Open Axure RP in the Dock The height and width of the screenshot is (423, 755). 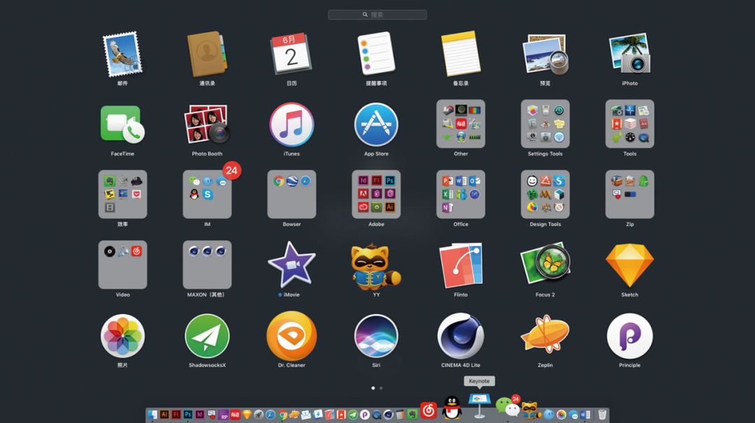click(x=224, y=415)
